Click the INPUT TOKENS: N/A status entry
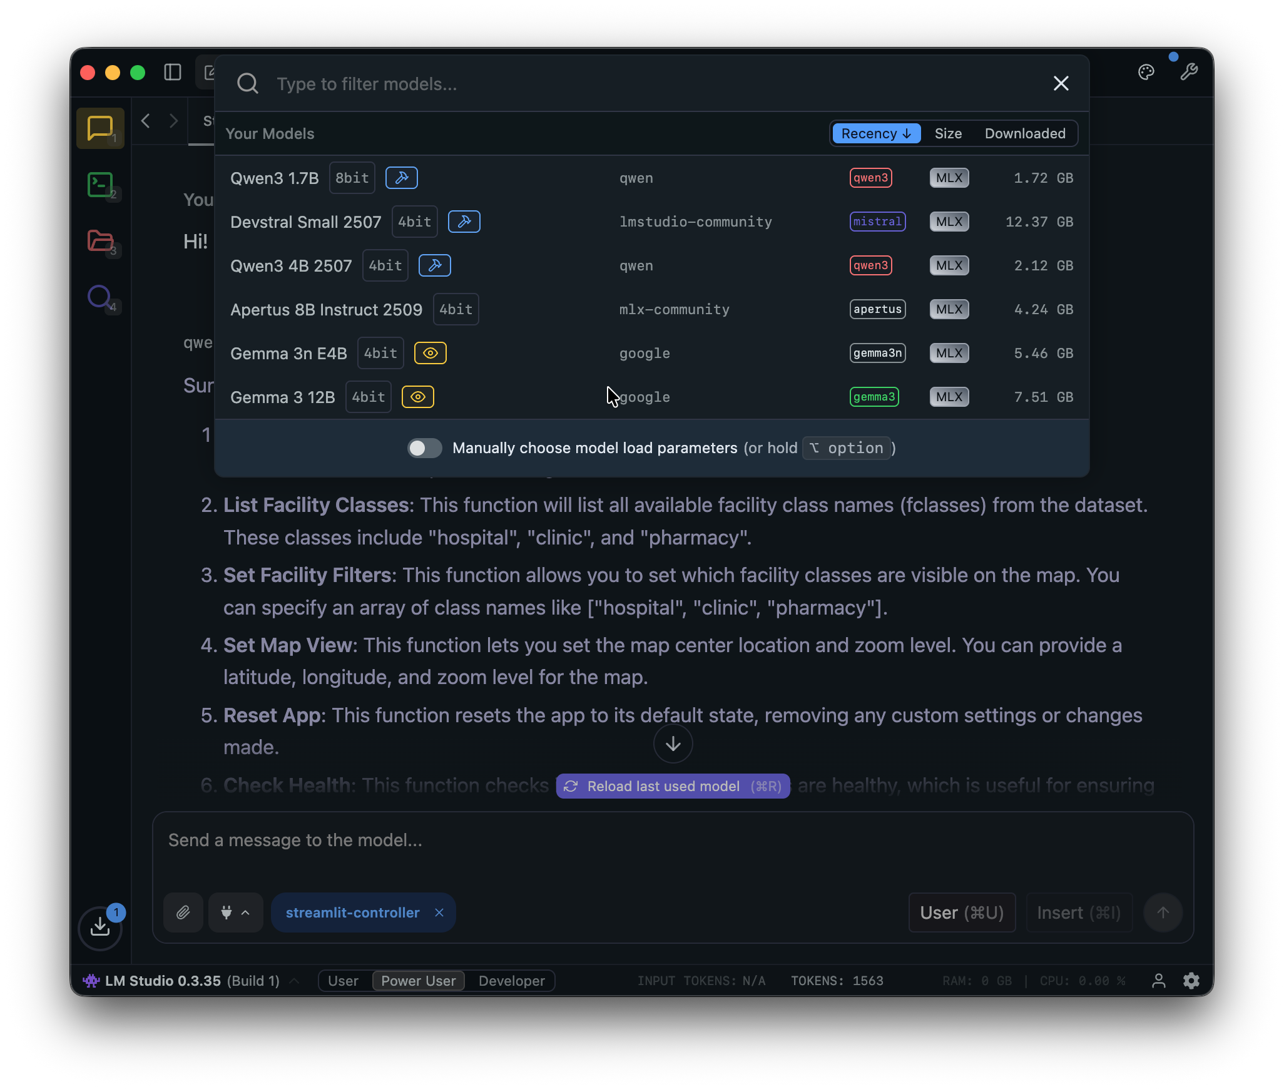 (701, 981)
